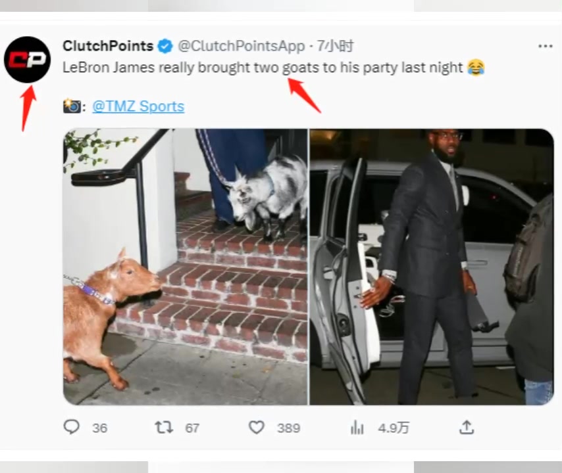Open the right photo of man in suit
The image size is (562, 473).
point(432,266)
